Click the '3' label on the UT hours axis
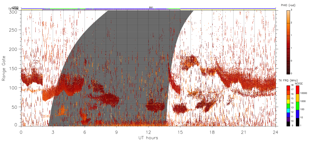The width and height of the screenshot is (310, 143). (x=53, y=132)
